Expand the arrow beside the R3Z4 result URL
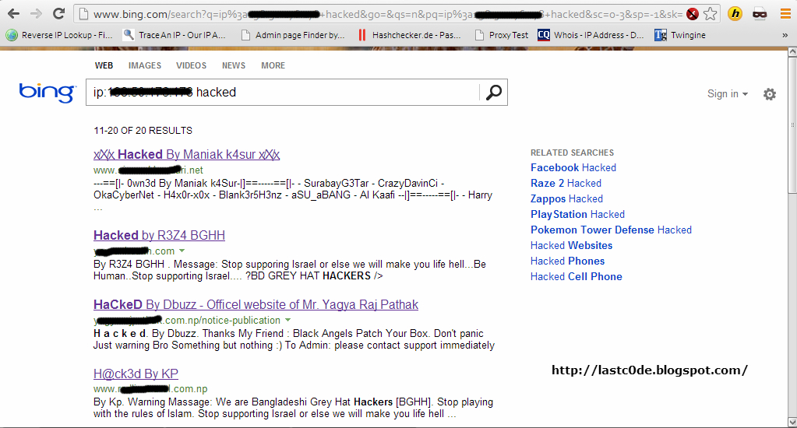The height and width of the screenshot is (428, 797). pos(182,251)
